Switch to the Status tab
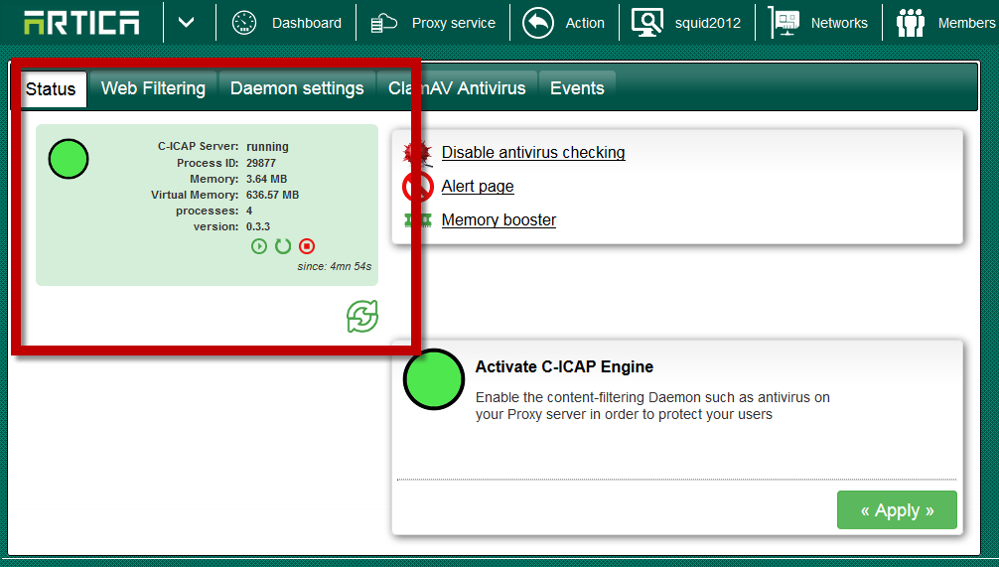 coord(51,88)
